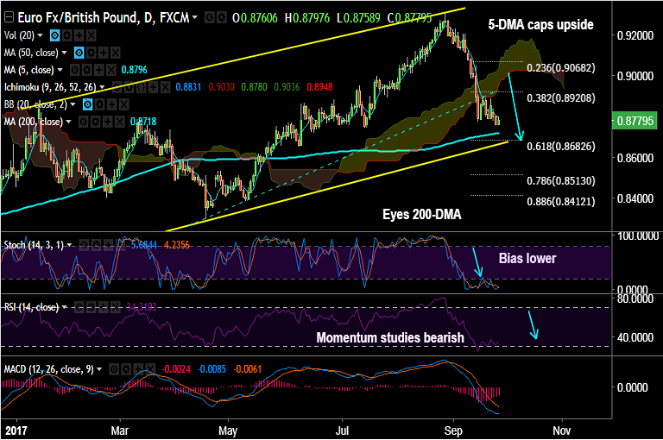
Task: Click the May label on time axis
Action: pyautogui.click(x=228, y=431)
